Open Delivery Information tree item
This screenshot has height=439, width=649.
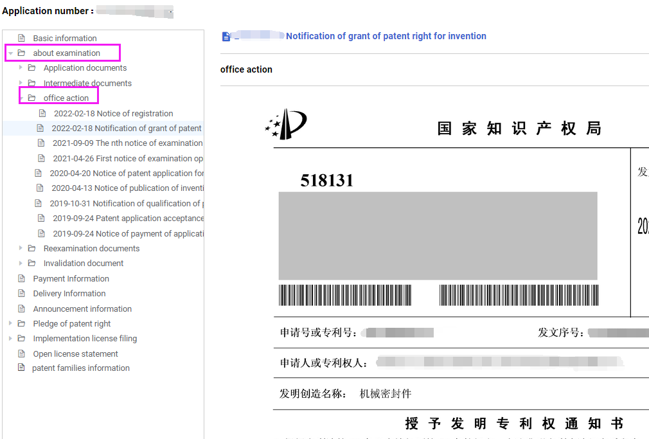coord(69,294)
